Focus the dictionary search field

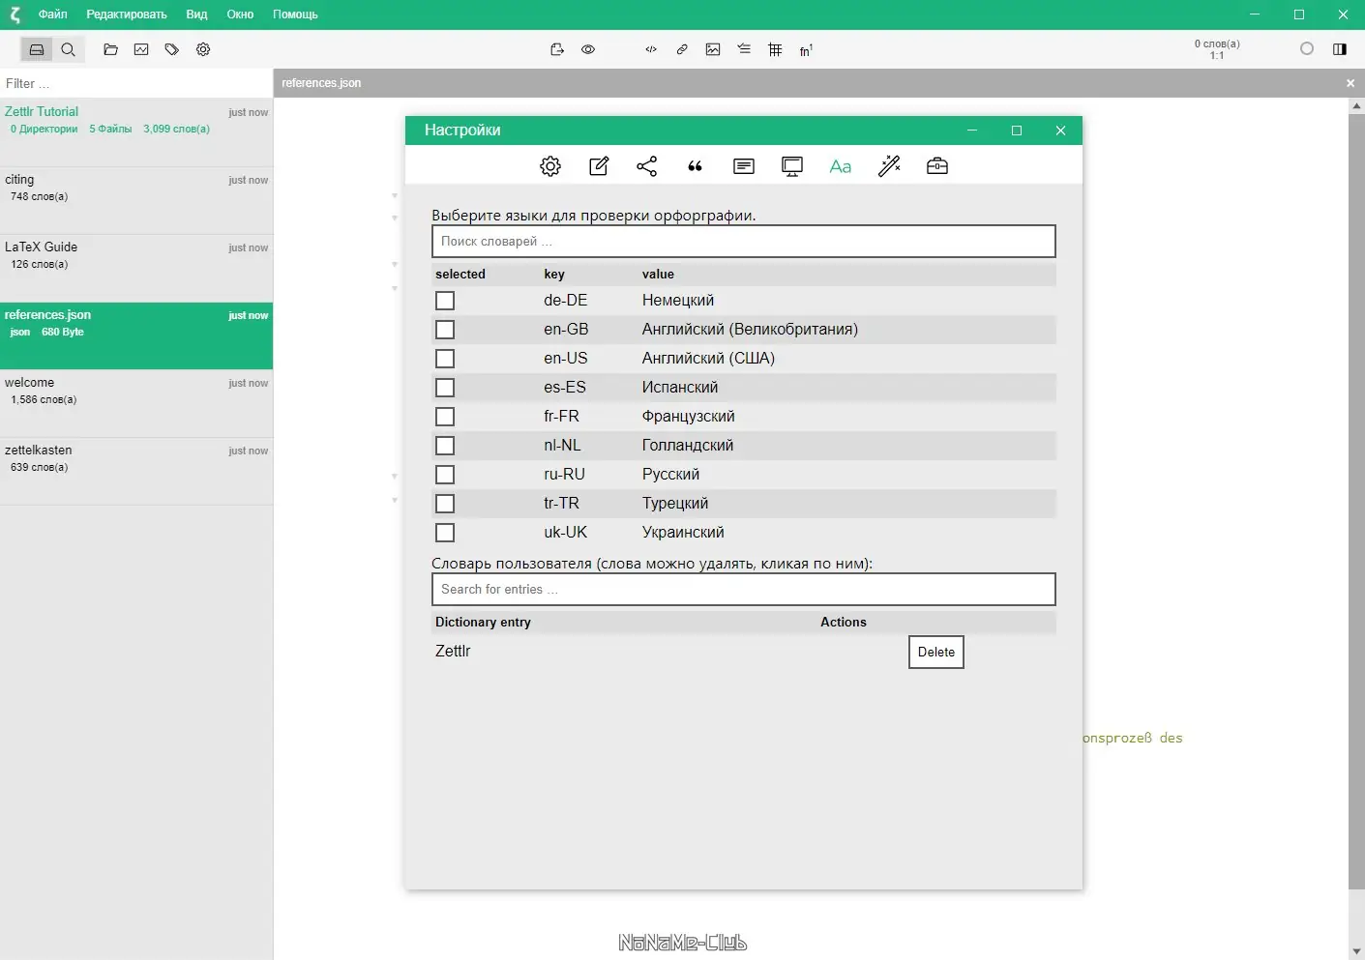tap(743, 242)
